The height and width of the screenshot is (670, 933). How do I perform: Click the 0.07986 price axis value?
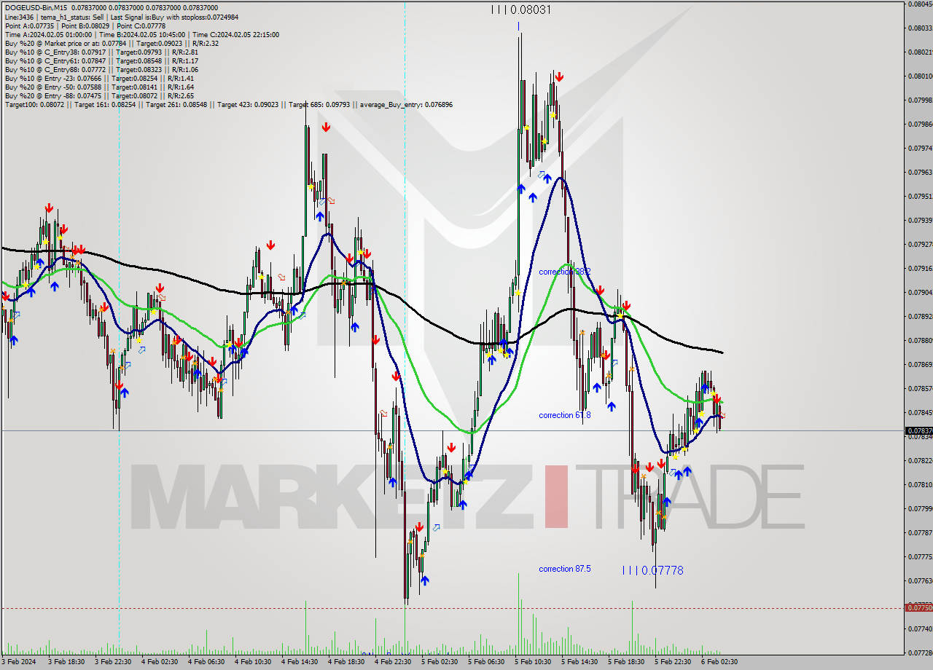pos(920,125)
